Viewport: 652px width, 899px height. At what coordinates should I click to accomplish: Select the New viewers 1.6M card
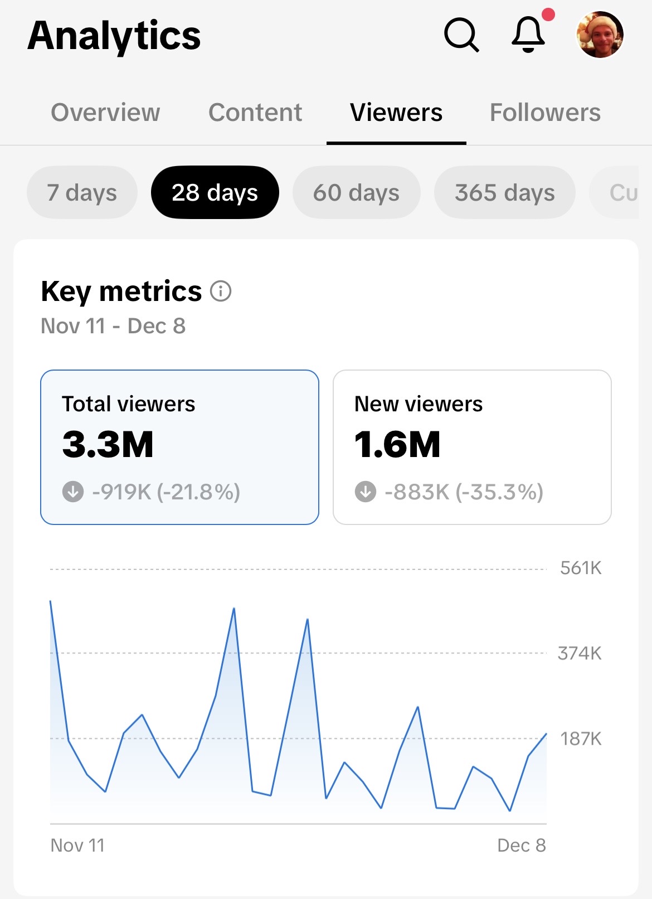coord(472,447)
